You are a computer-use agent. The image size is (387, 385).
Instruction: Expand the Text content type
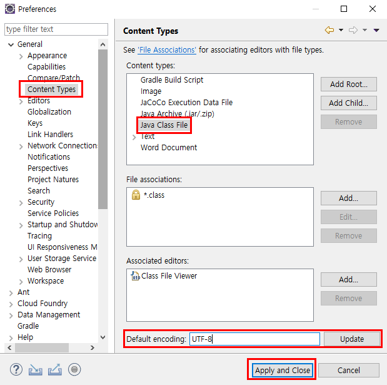click(134, 137)
